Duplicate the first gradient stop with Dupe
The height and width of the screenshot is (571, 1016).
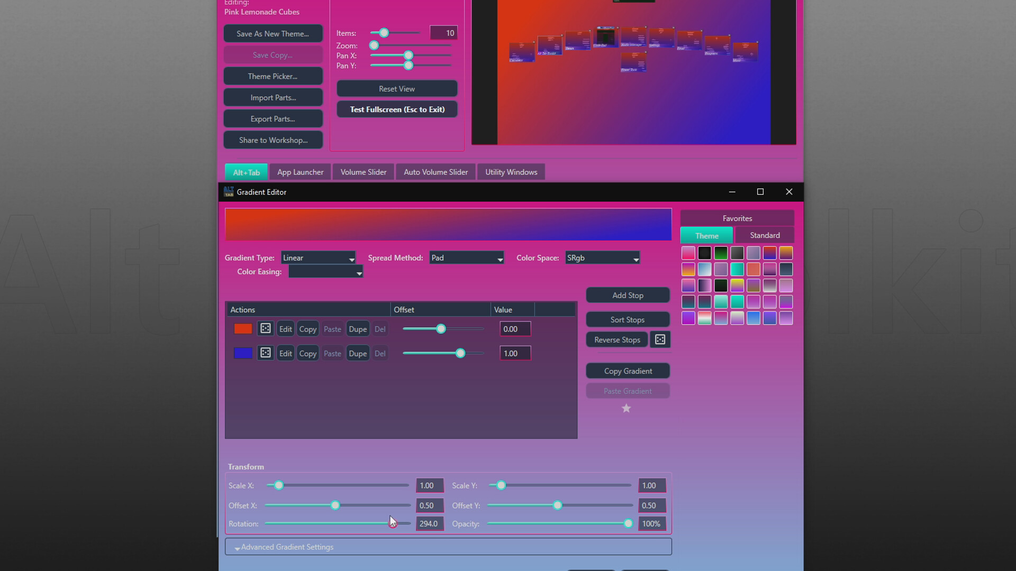click(357, 328)
